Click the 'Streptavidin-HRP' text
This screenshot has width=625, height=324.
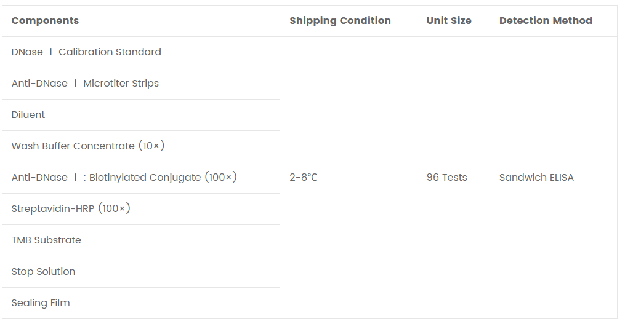coord(53,209)
